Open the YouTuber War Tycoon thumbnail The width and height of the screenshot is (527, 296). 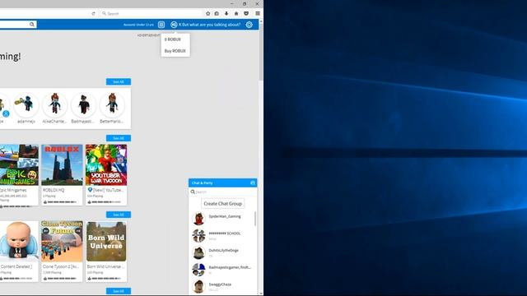tap(106, 164)
